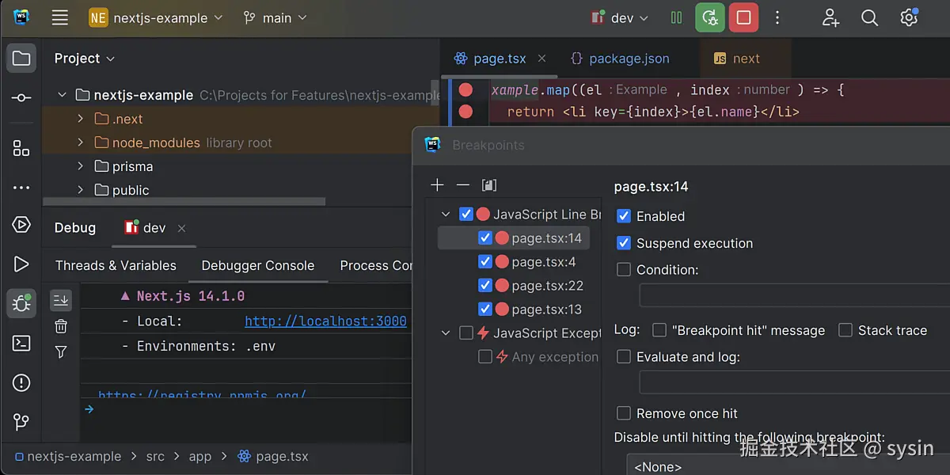Viewport: 950px width, 475px height.
Task: Add a new breakpoint with the plus icon
Action: pyautogui.click(x=437, y=184)
